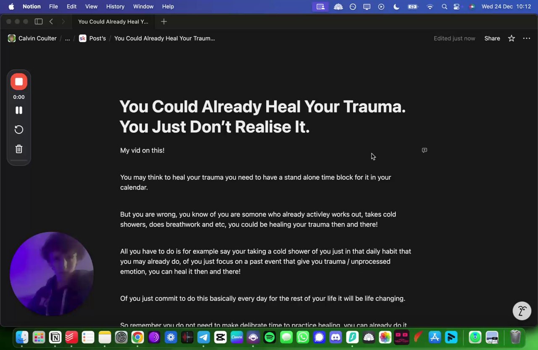This screenshot has height=350, width=538.
Task: Click the "Edited just now" label
Action: tap(454, 38)
